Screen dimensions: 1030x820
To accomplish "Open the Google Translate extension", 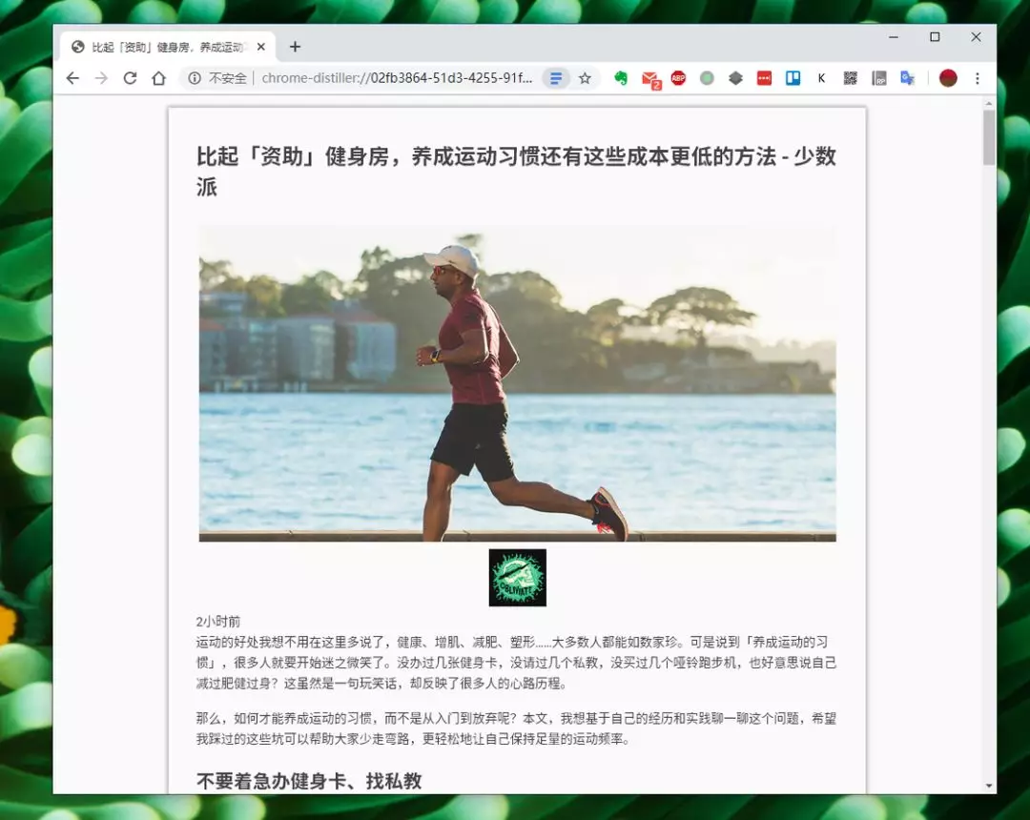I will 907,78.
